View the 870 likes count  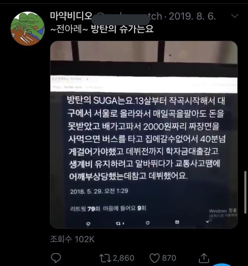tap(169, 258)
